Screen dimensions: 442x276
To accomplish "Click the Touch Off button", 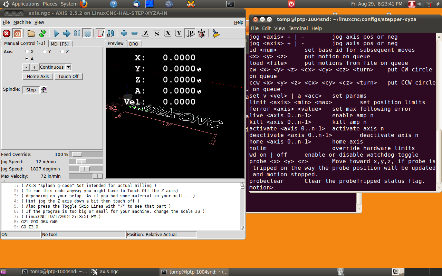I will click(68, 77).
